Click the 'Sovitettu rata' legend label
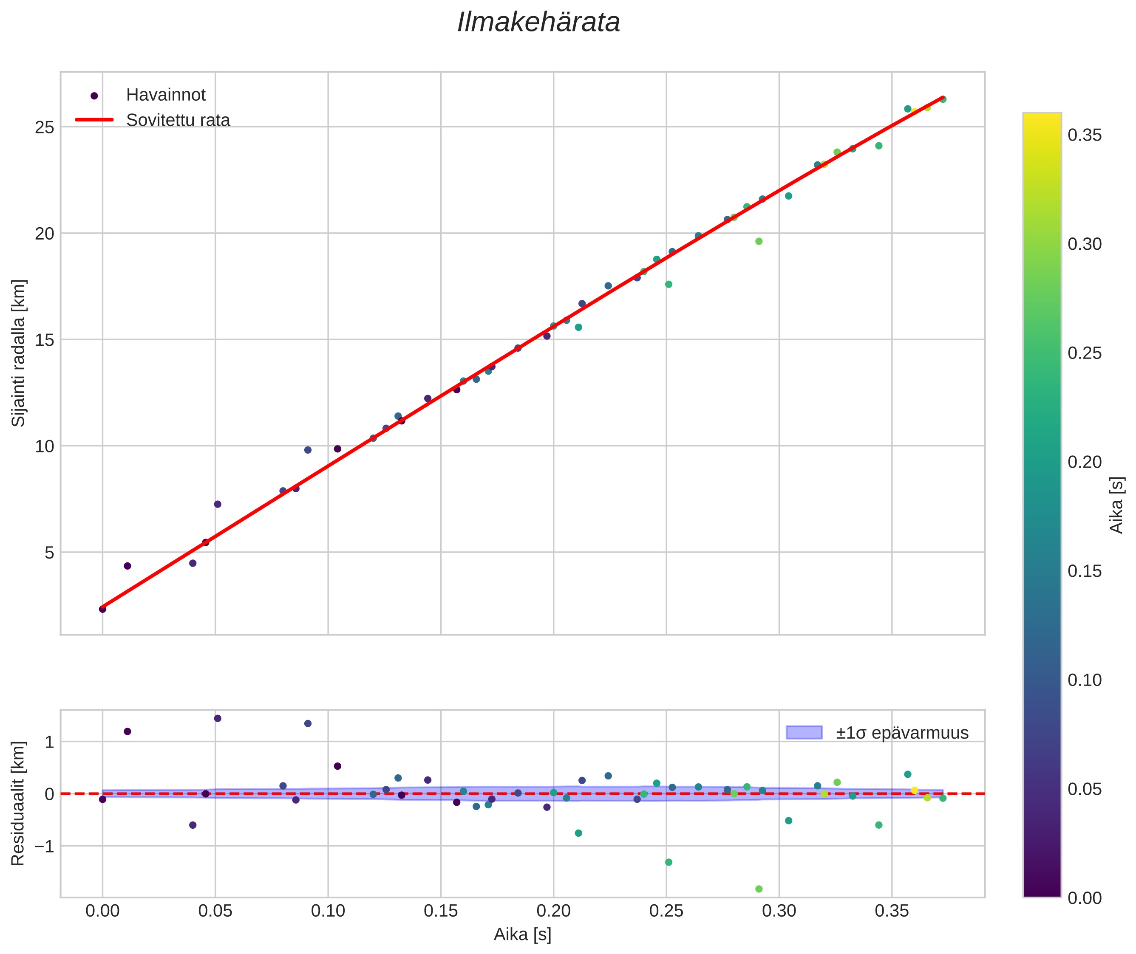Image resolution: width=1136 pixels, height=954 pixels. [x=178, y=120]
